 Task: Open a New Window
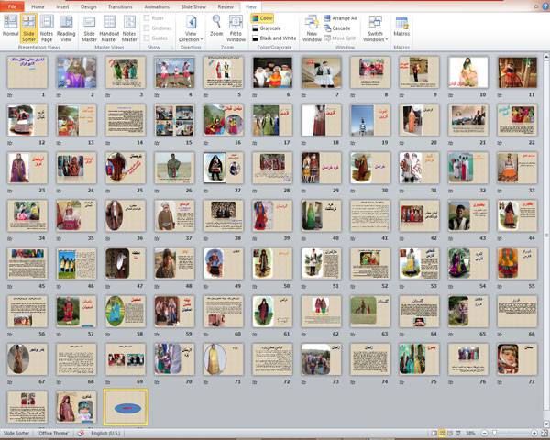[312, 27]
